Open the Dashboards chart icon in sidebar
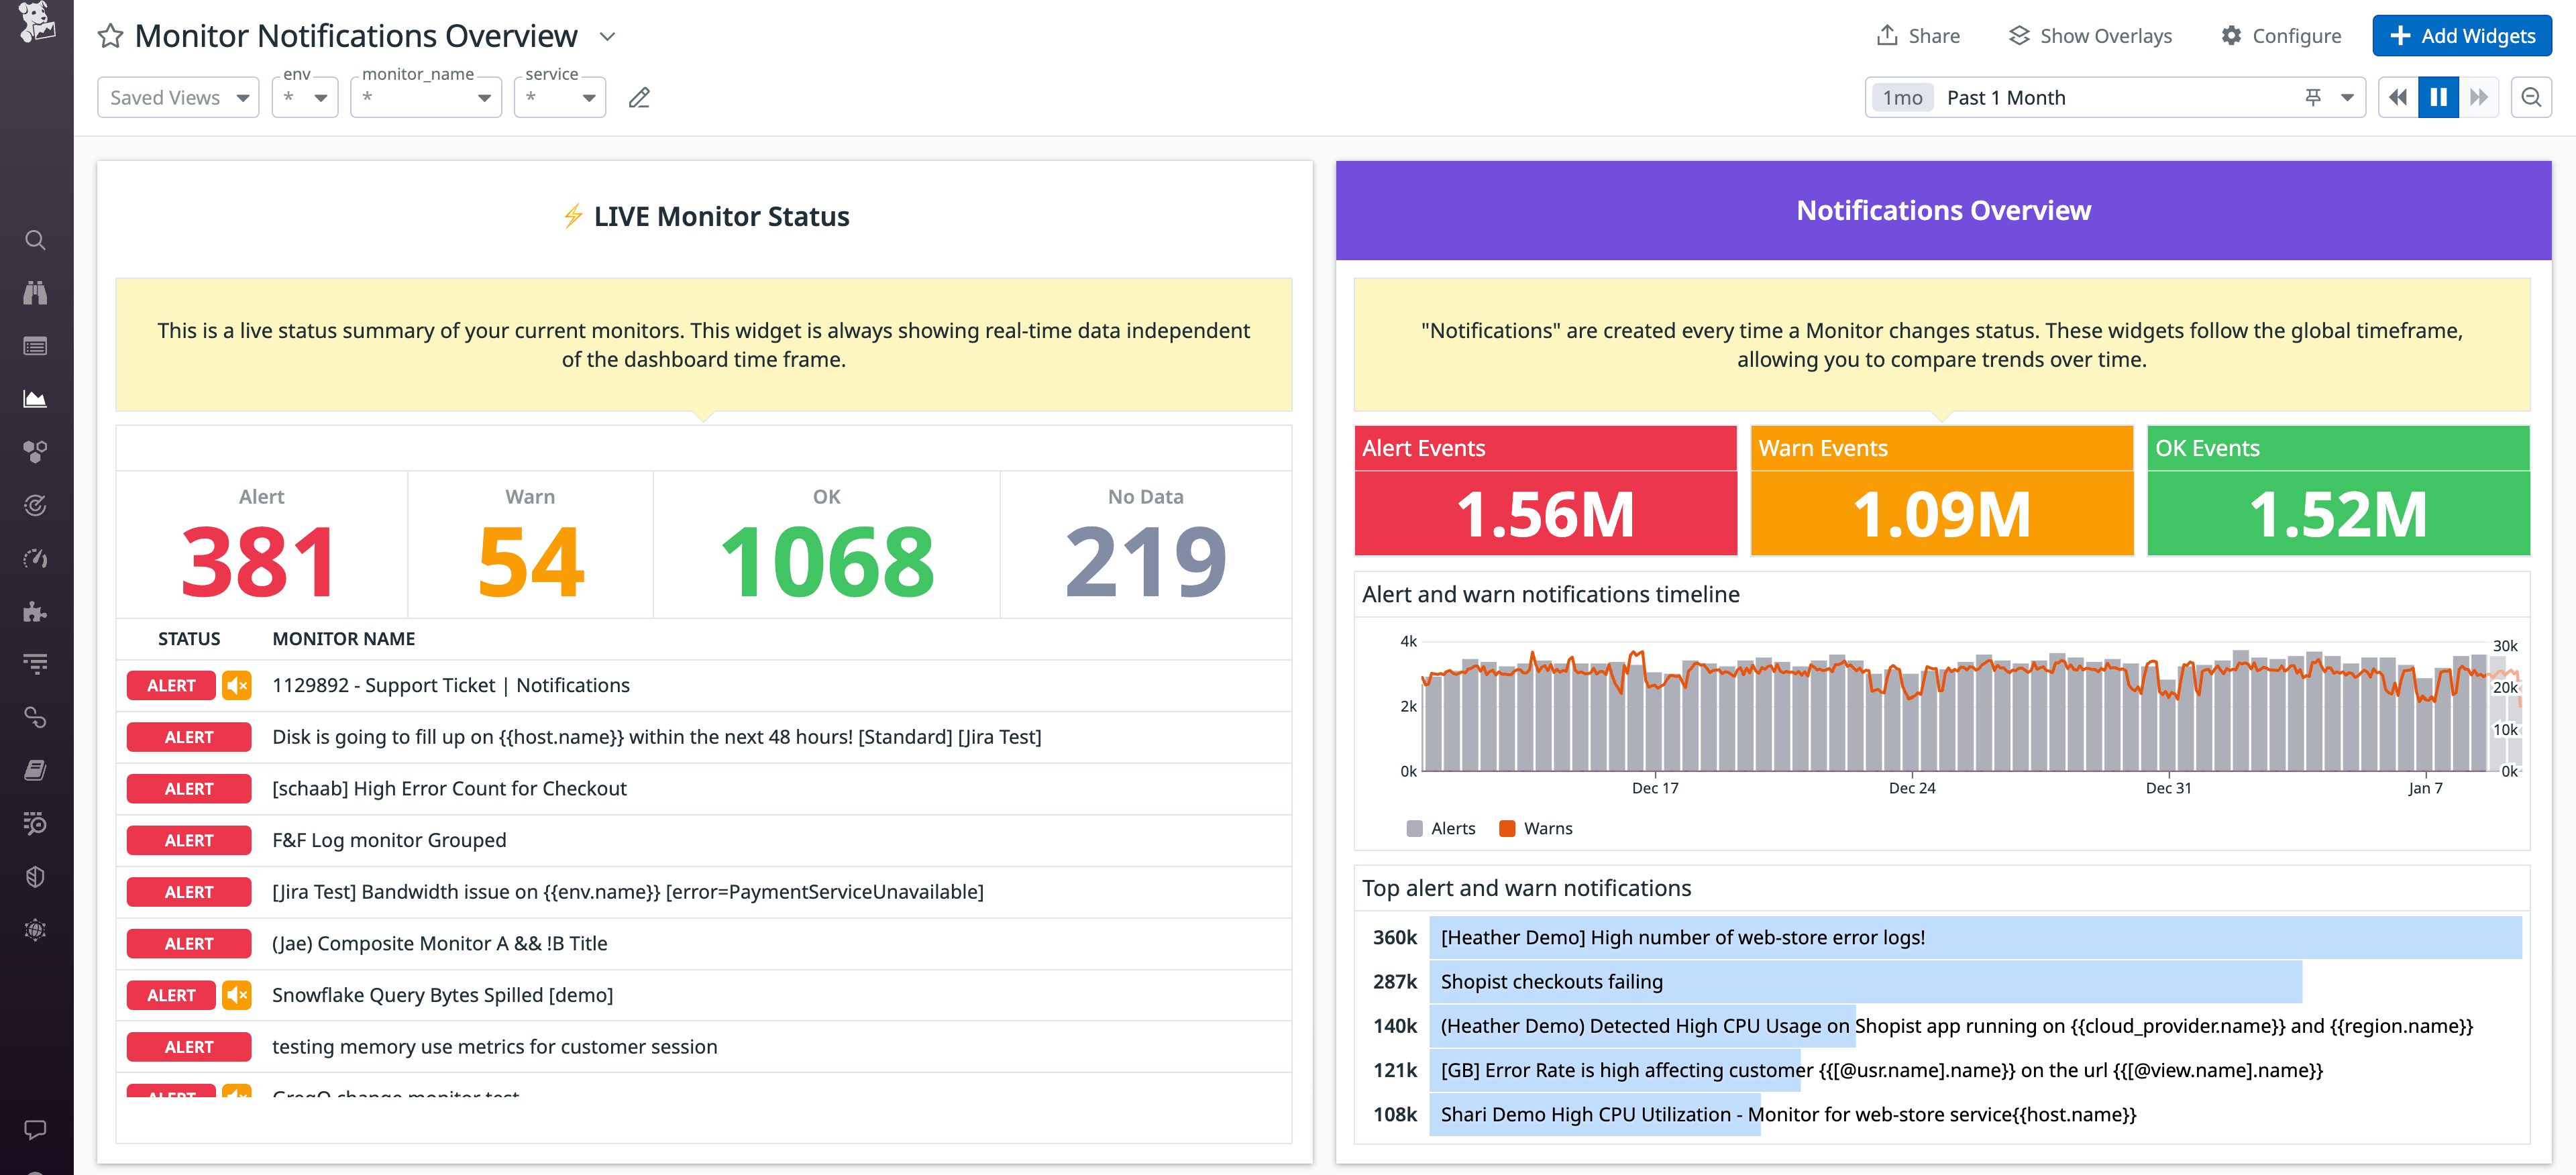The height and width of the screenshot is (1175, 2576). click(x=36, y=398)
